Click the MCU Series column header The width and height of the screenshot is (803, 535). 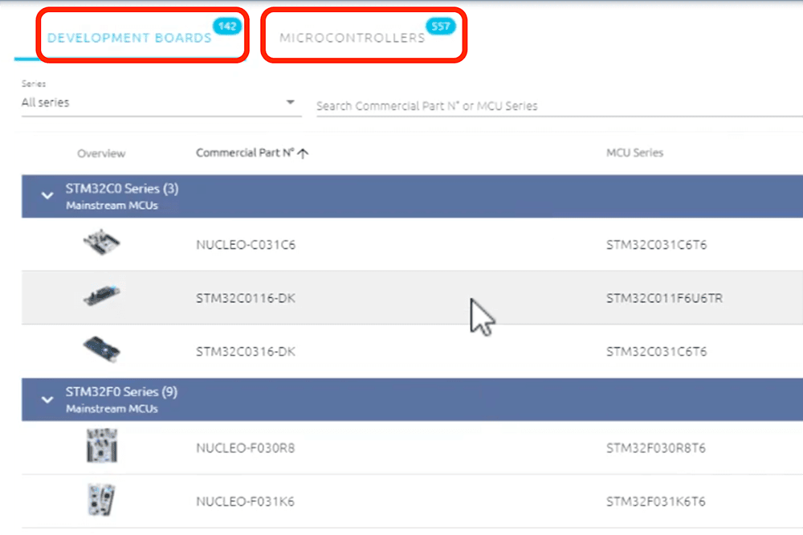(634, 153)
